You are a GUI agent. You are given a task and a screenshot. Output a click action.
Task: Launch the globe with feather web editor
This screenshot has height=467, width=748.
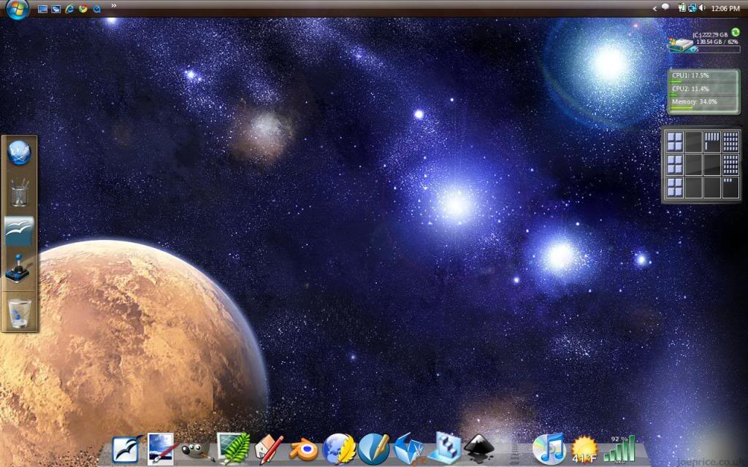point(339,449)
